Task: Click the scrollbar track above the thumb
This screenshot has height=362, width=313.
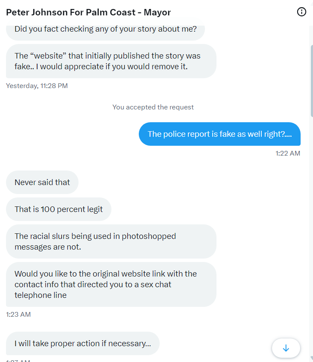Action: click(311, 34)
